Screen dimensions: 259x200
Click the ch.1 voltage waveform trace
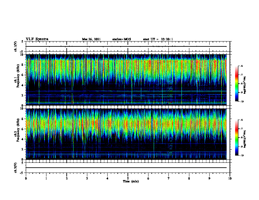[x=126, y=46]
